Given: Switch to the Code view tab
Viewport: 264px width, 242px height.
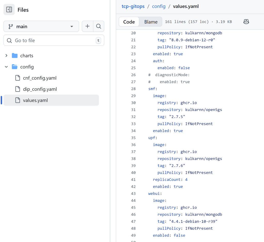Looking at the screenshot, I should 129,22.
